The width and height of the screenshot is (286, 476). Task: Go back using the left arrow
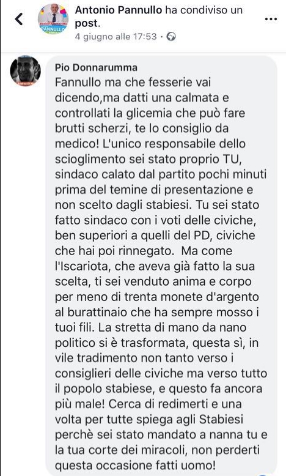point(19,19)
